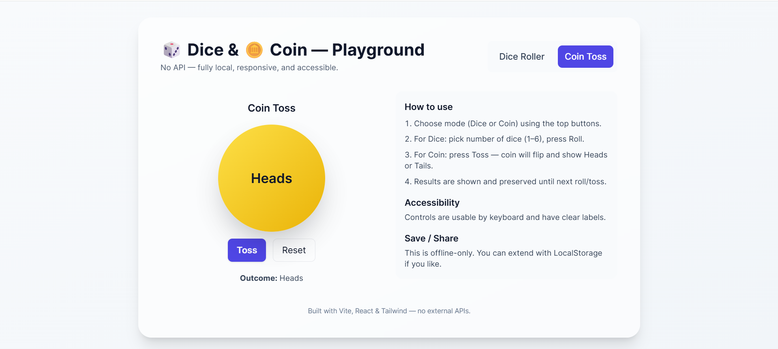This screenshot has width=778, height=349.
Task: Click the 'Coin Toss' section heading
Action: pyautogui.click(x=271, y=108)
